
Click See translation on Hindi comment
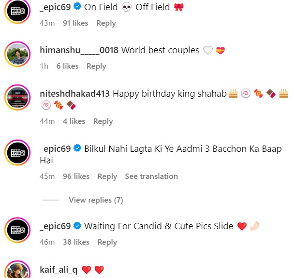click(x=151, y=176)
